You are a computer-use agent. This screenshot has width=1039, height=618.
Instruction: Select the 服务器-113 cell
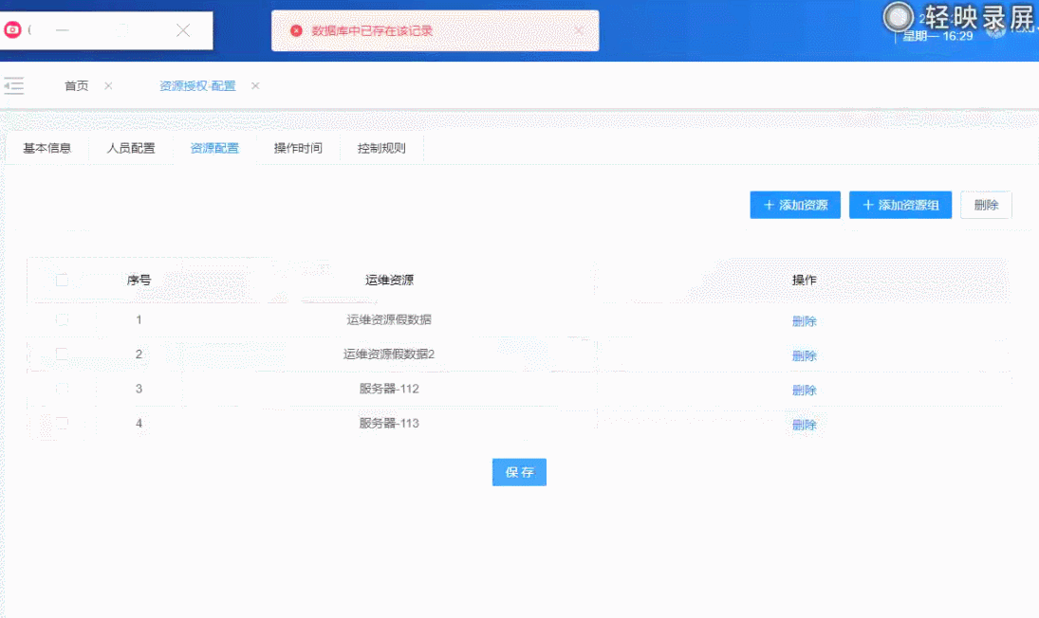[389, 423]
